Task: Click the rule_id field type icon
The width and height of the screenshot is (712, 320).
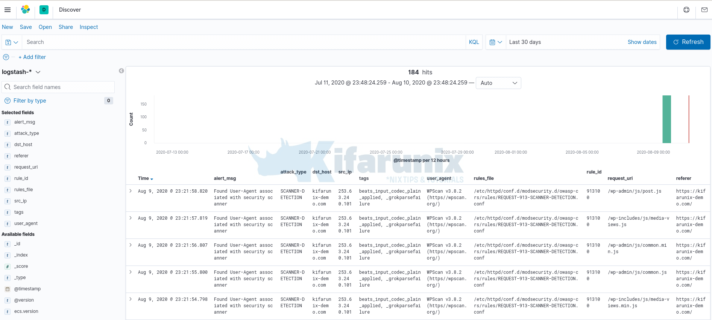Action: (x=8, y=179)
